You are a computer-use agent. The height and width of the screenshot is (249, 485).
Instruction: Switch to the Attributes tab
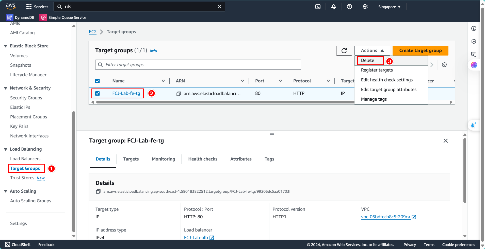tap(241, 159)
